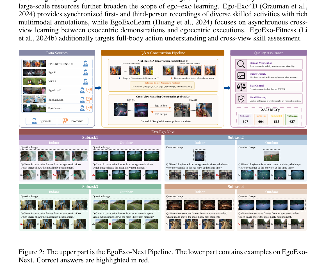Click the shield checkmark icon beside Final Filtering
Screen dimensions: 326x268
tap(241, 99)
